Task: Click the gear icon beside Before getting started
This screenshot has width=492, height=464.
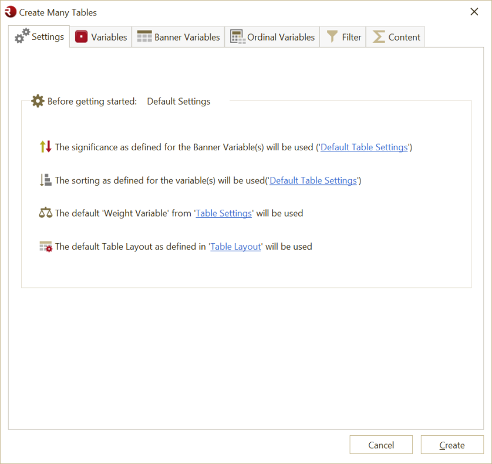Action: click(38, 101)
